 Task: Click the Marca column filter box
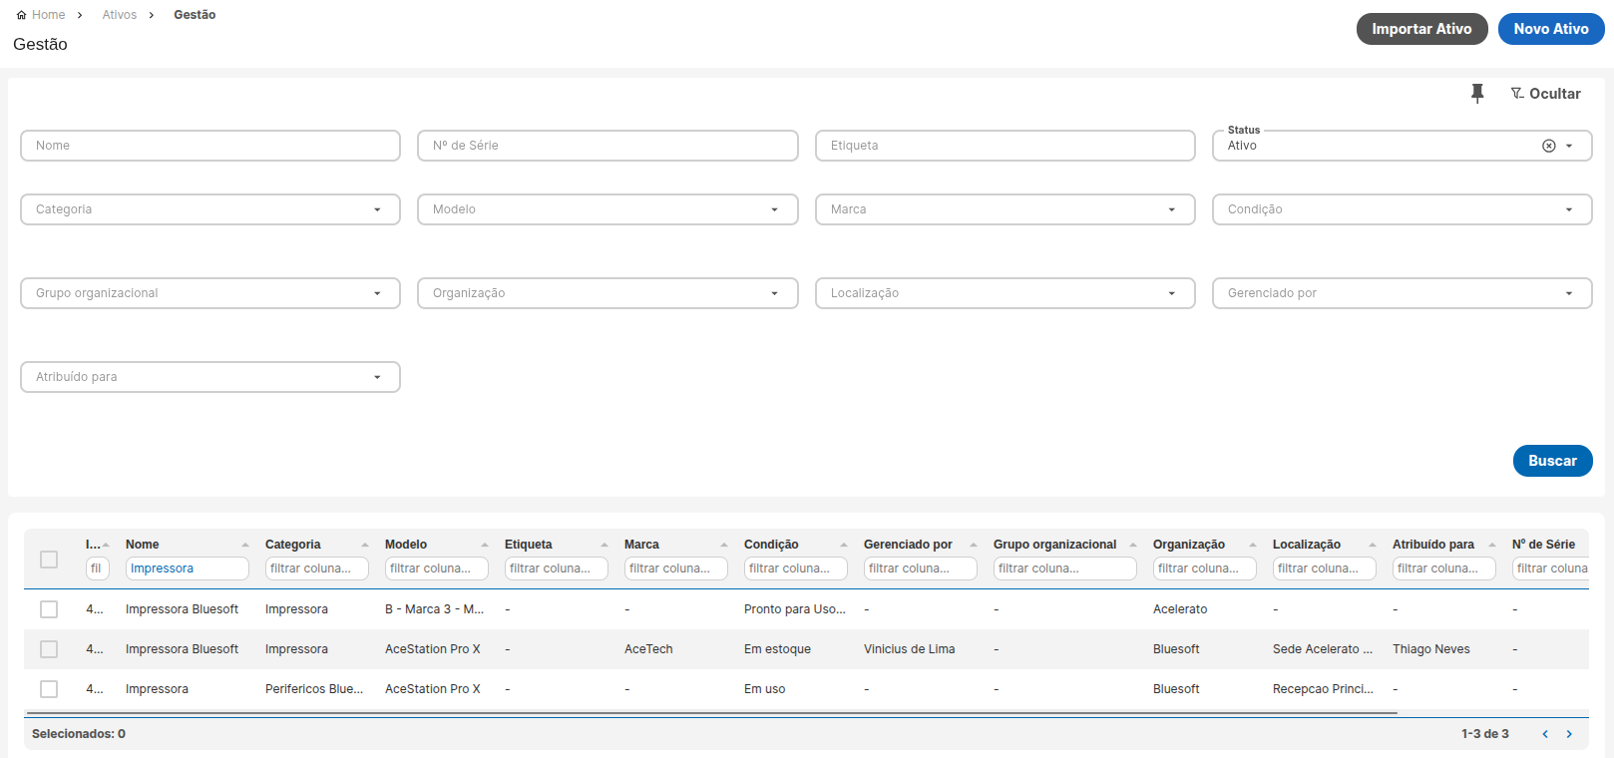point(676,568)
